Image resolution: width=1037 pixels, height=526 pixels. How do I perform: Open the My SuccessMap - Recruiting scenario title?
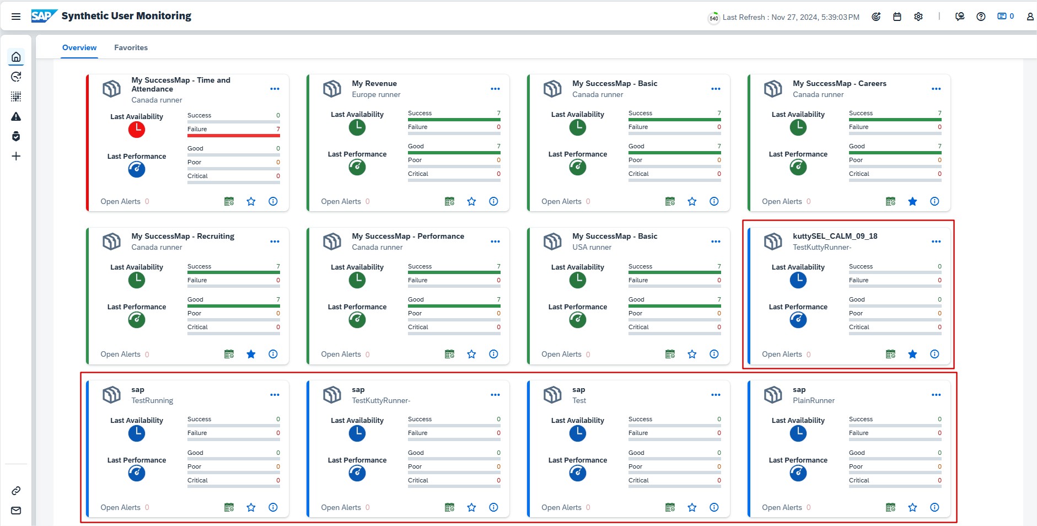(182, 236)
